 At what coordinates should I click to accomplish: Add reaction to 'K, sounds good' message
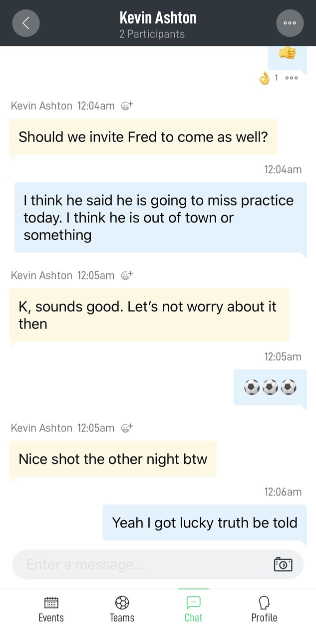(127, 275)
